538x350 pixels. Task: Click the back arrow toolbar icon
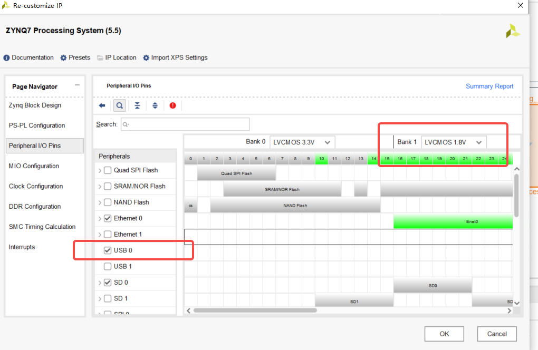pyautogui.click(x=102, y=105)
